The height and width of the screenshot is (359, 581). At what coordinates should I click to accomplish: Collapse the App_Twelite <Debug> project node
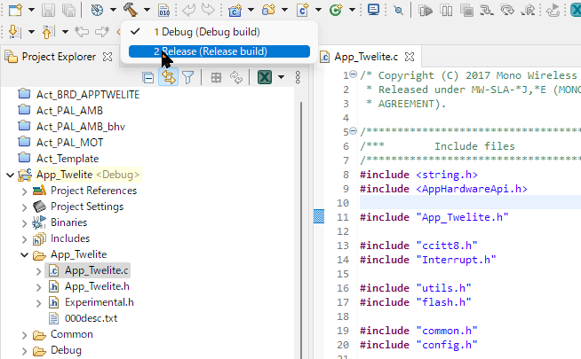click(10, 175)
